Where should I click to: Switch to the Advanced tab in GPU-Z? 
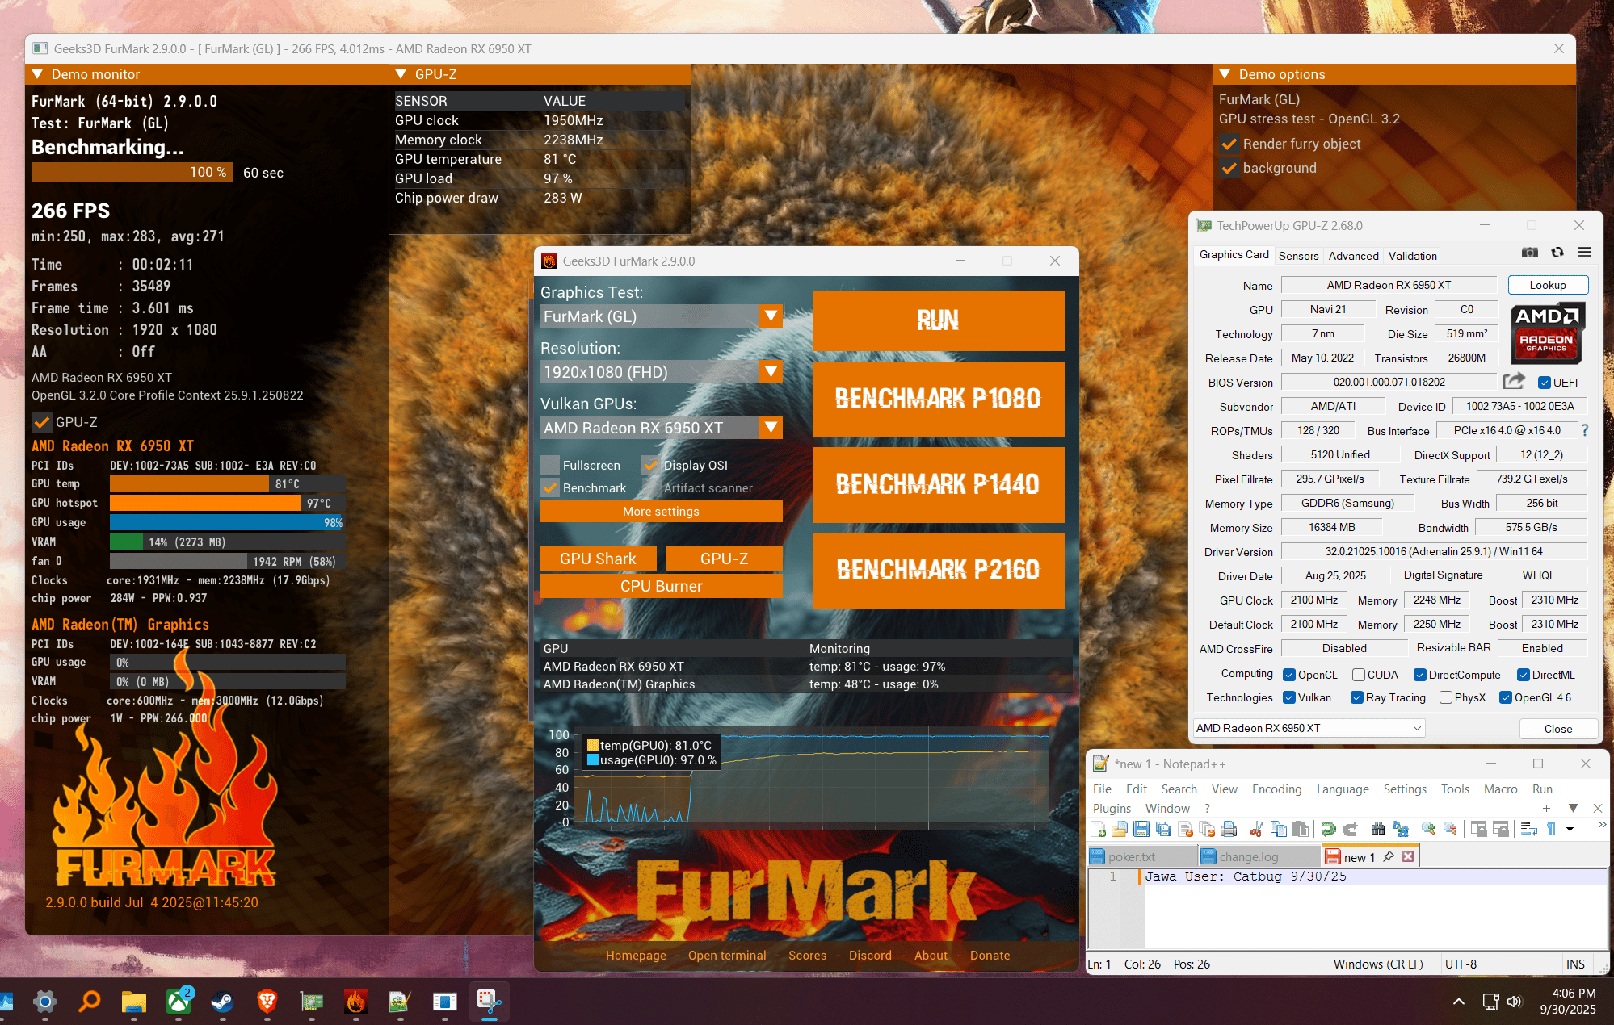point(1353,256)
